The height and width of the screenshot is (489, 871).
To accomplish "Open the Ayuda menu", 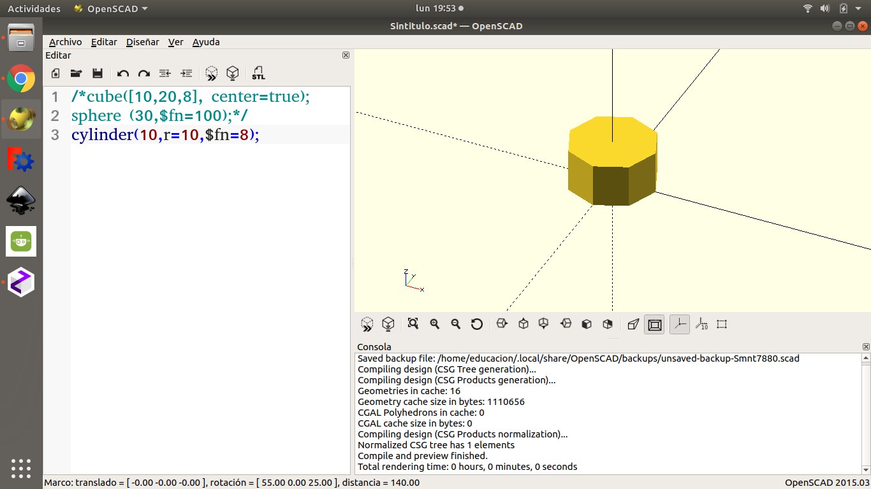I will coord(205,42).
